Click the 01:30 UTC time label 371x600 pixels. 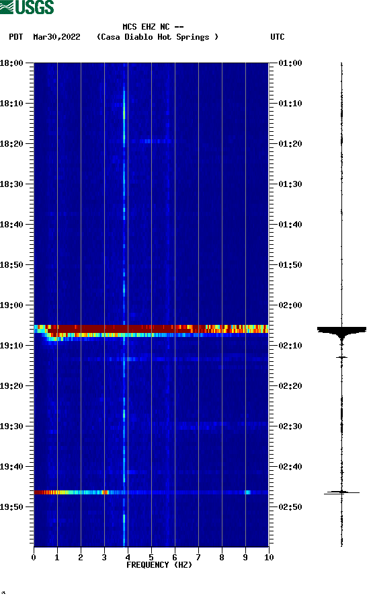tap(290, 184)
